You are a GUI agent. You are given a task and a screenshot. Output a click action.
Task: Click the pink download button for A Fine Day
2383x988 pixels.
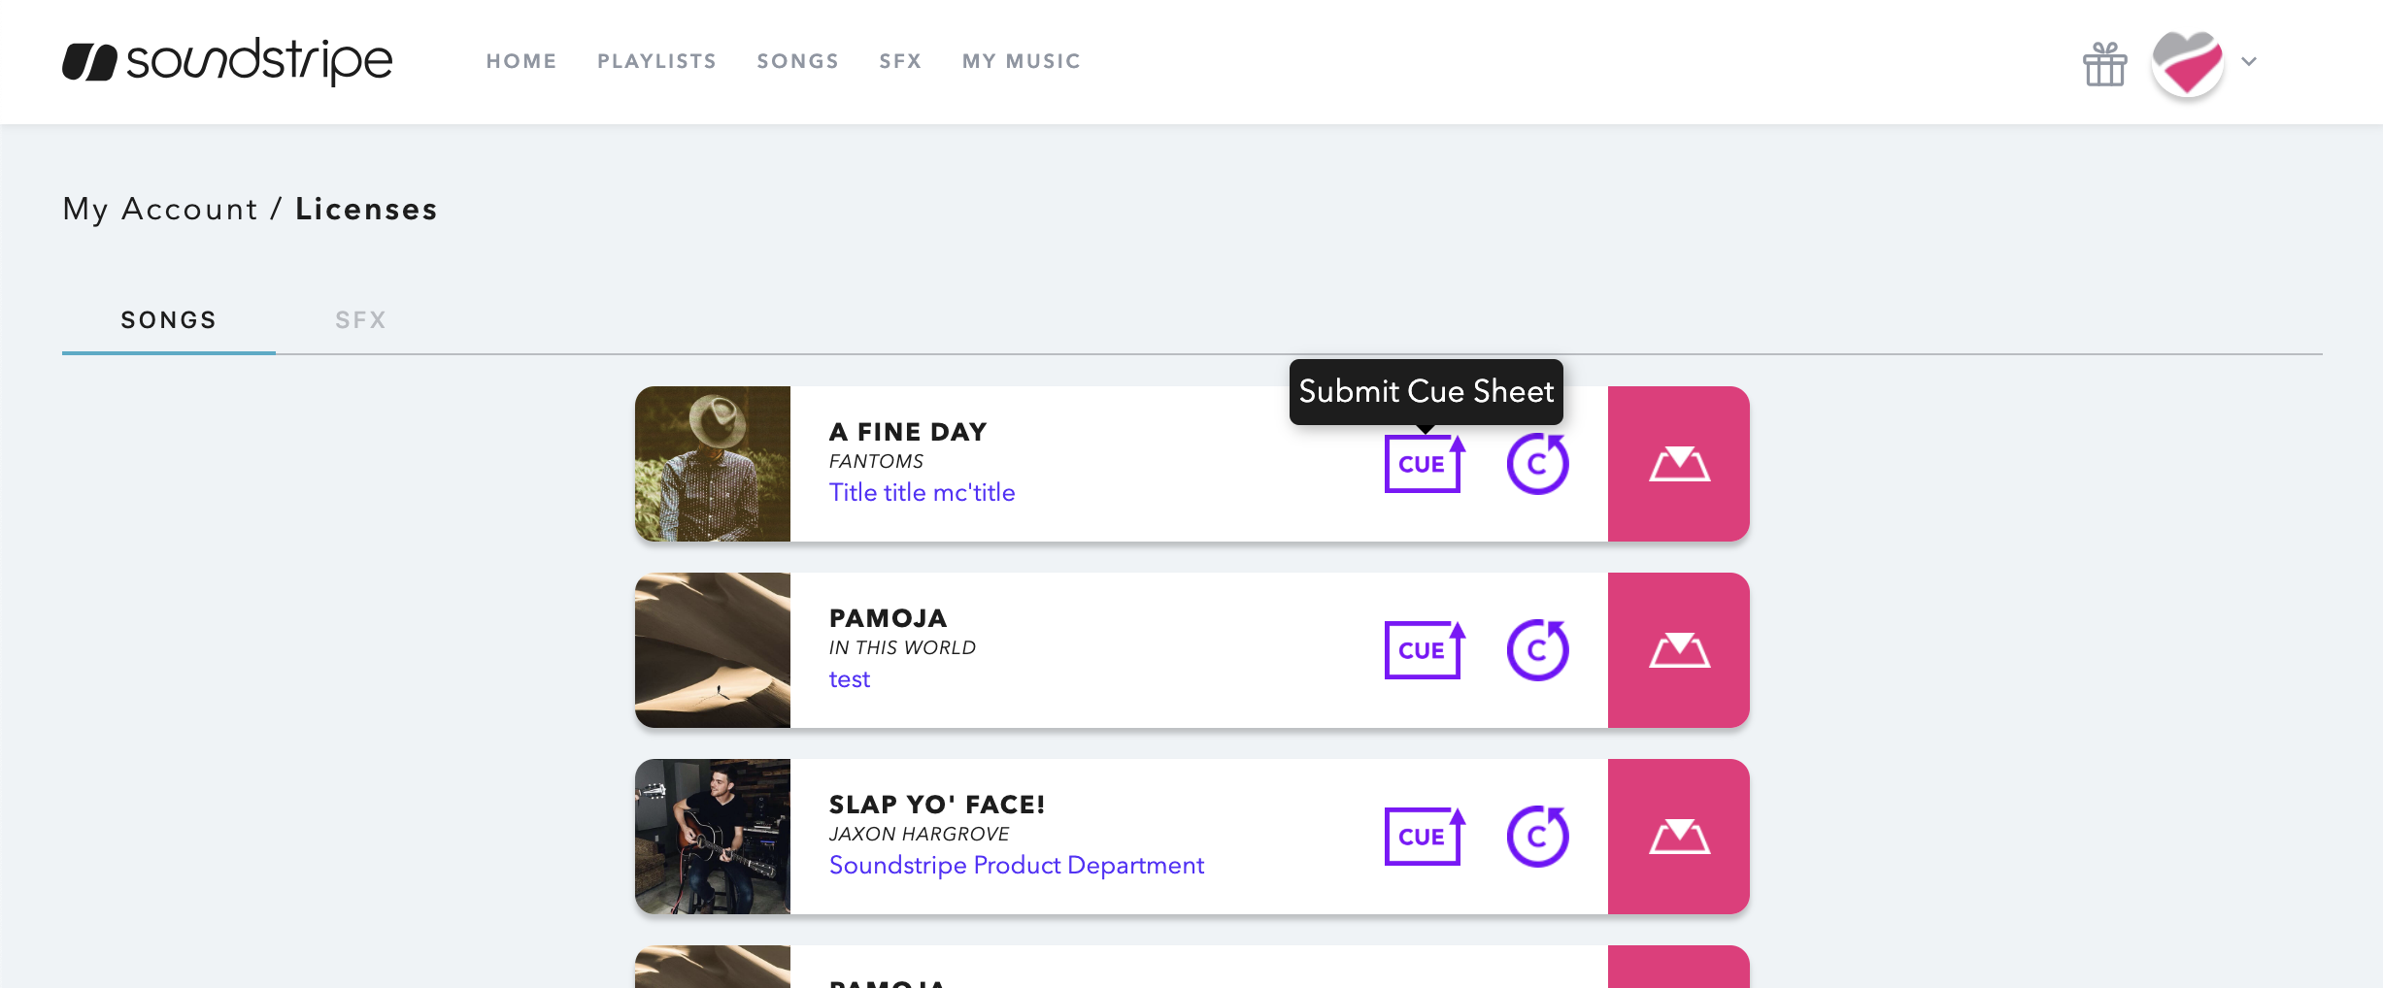pos(1679,464)
